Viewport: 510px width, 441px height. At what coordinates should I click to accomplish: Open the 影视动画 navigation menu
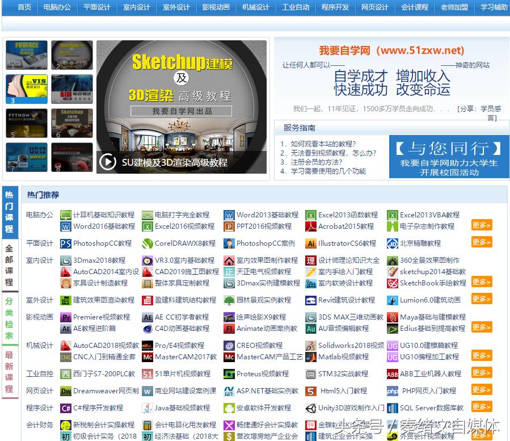[216, 8]
